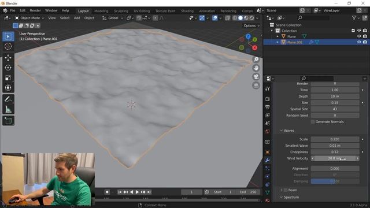Open the Modifier properties wrench tab
Image resolution: width=370 pixels, height=208 pixels.
267,161
